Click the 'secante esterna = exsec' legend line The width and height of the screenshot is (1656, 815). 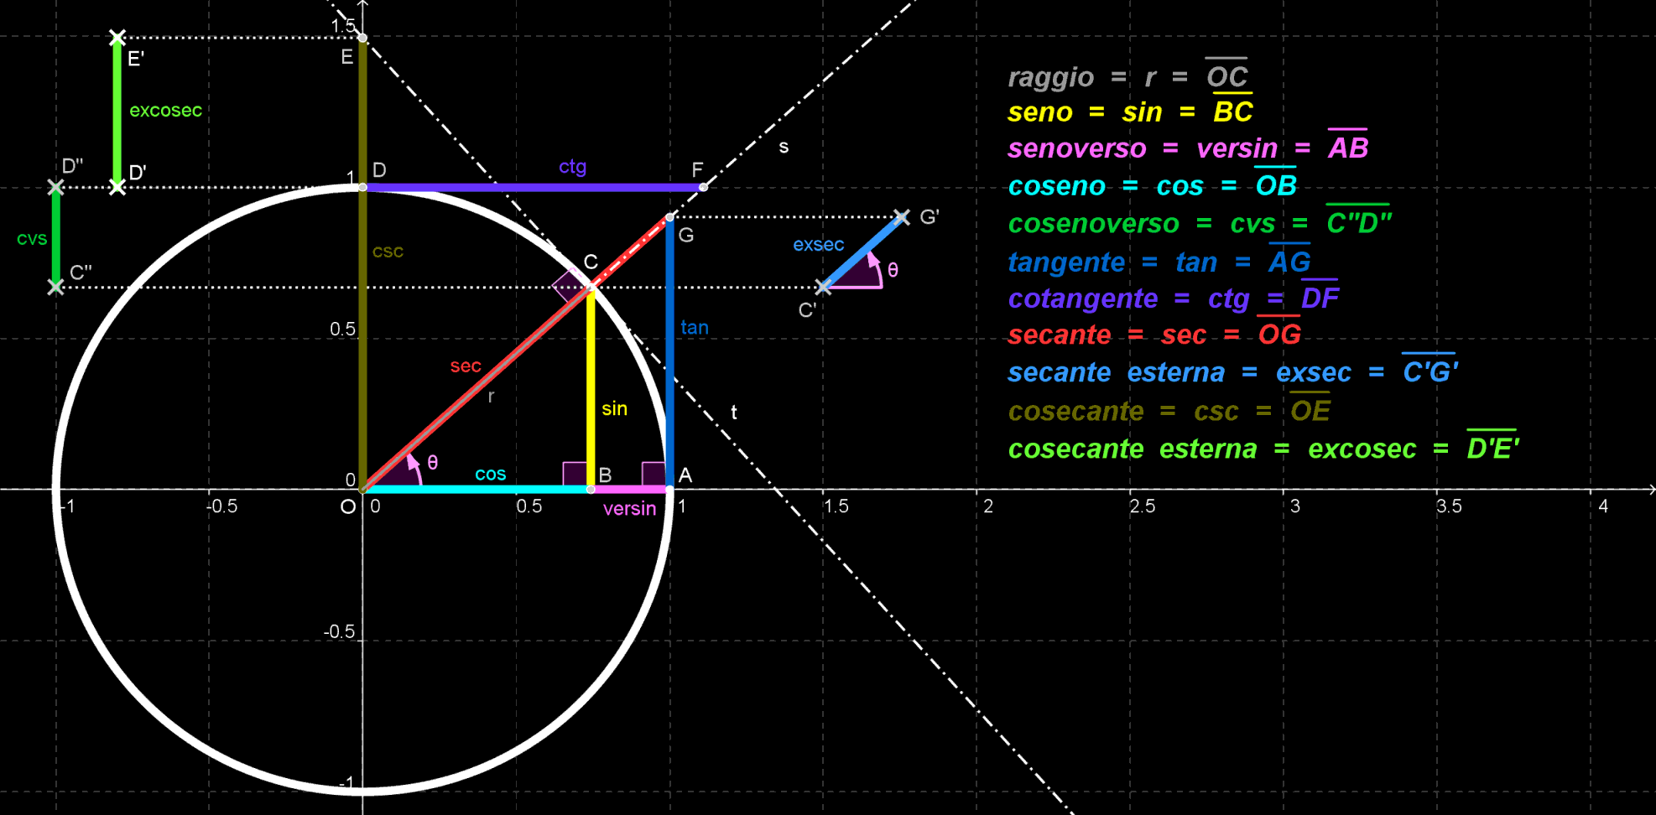(1232, 372)
